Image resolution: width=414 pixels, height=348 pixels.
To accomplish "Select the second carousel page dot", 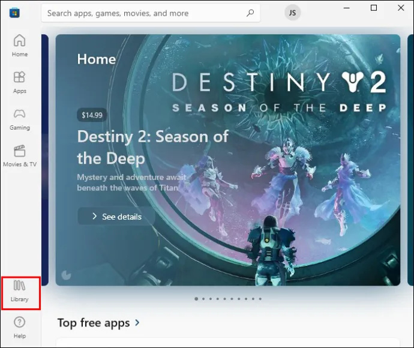I will pyautogui.click(x=203, y=299).
